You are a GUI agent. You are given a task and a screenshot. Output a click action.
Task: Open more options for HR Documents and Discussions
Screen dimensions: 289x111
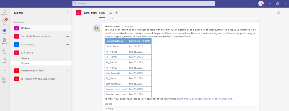coord(67,79)
